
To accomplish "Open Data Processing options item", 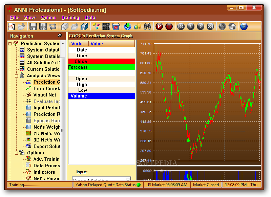I will [46, 166].
